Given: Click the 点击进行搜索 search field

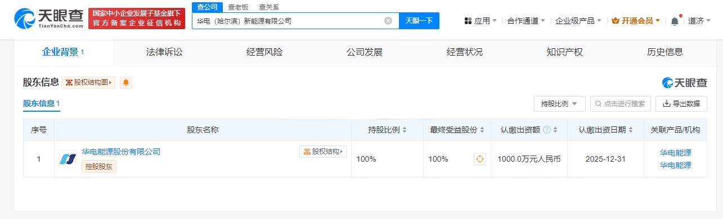Looking at the screenshot, I should pos(621,104).
